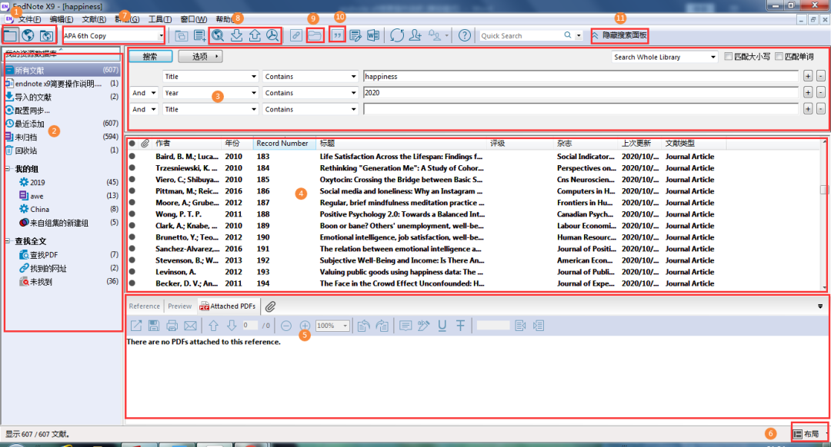Click the Find Full Text toolbar icon
Image resolution: width=831 pixels, height=447 pixels.
(272, 35)
